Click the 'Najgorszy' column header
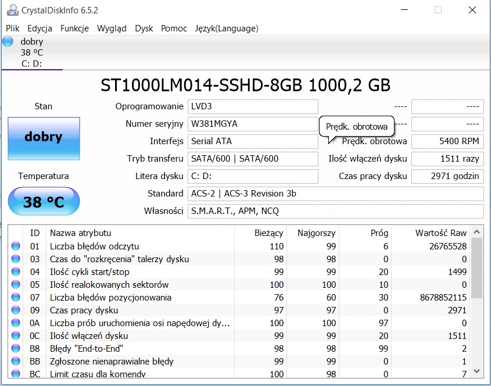 [313, 233]
